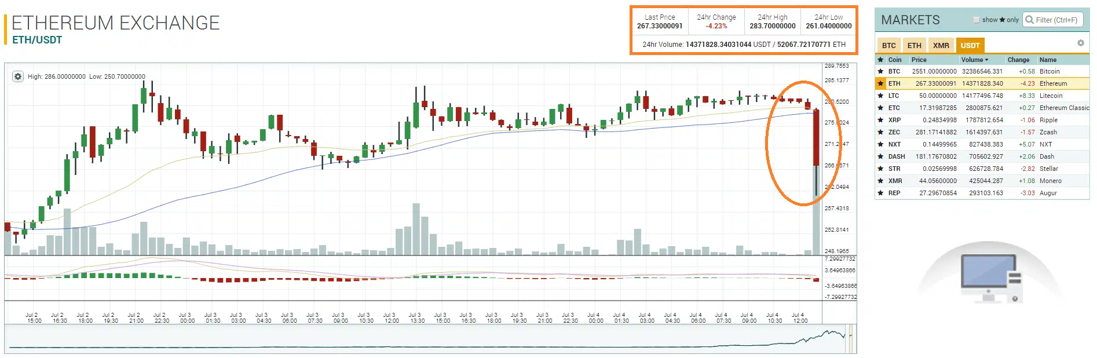Open the Litecoin market row

pos(982,96)
